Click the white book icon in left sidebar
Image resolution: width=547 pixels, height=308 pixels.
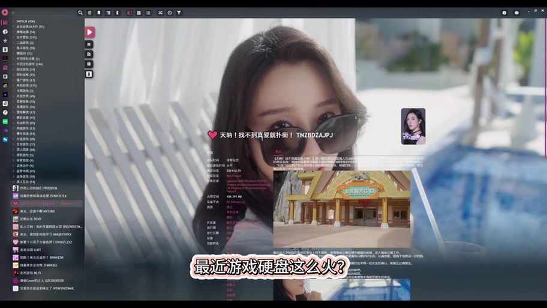(x=5, y=50)
